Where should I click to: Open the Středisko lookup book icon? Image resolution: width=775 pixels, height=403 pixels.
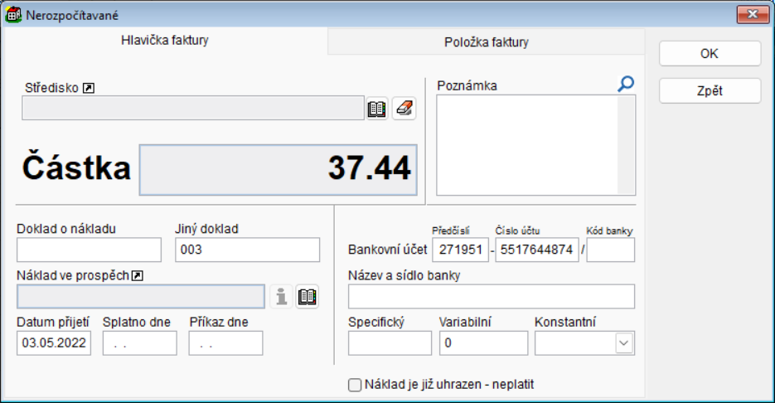coord(377,109)
